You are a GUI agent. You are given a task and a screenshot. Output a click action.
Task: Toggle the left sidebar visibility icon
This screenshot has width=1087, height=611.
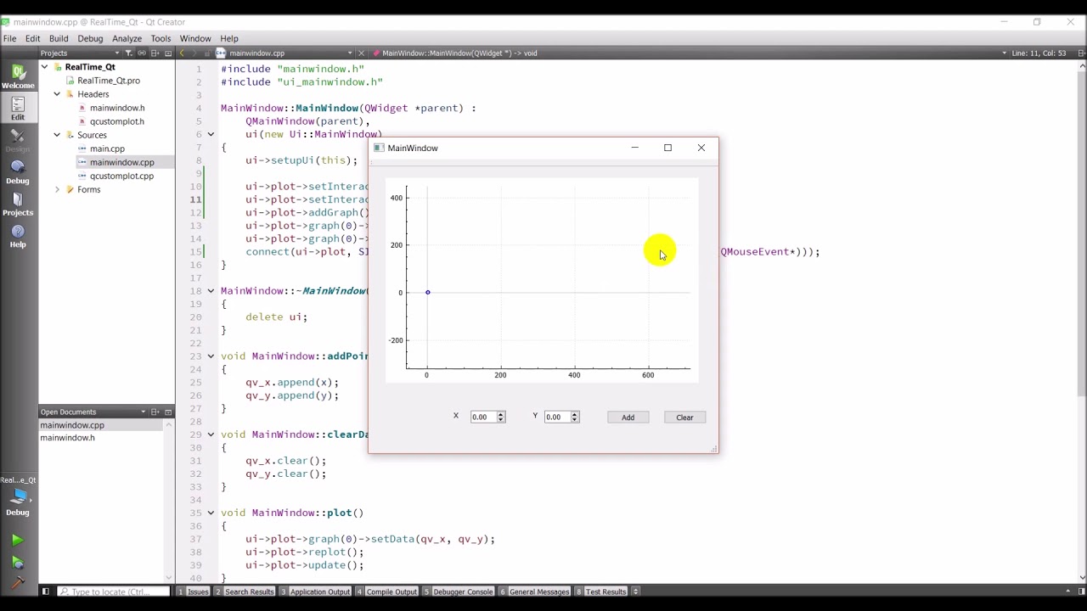tap(46, 591)
